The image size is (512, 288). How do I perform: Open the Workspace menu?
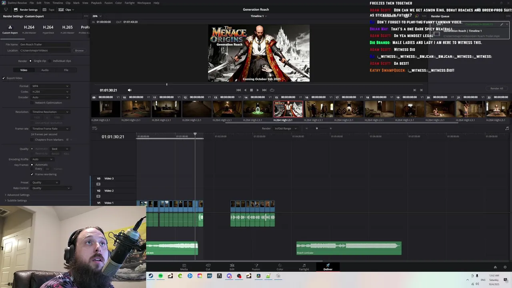coord(144,3)
